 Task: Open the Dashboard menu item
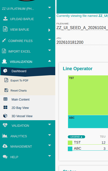[x=28, y=71]
